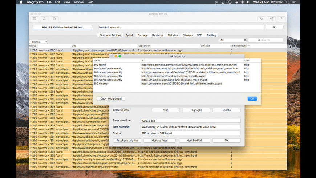This screenshot has width=316, height=178.
Task: Click the Response time field
Action: (191, 121)
